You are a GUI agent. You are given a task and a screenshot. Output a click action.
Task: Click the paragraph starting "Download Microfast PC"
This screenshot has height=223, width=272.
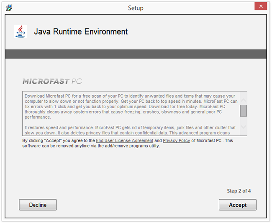(x=130, y=107)
